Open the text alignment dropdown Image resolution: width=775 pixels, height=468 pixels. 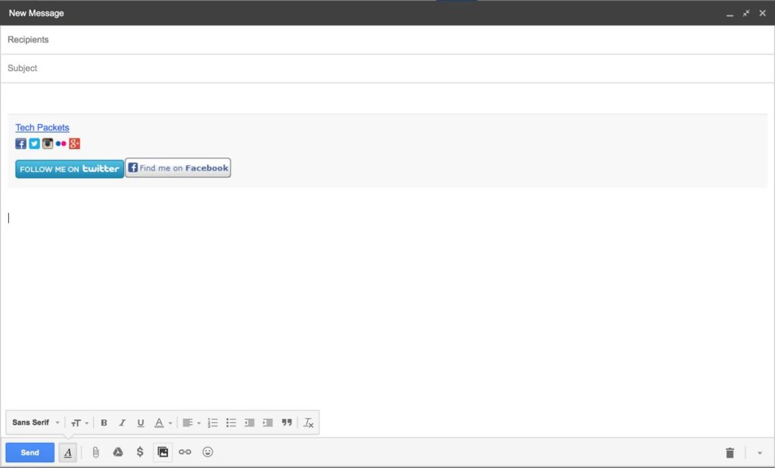[191, 423]
